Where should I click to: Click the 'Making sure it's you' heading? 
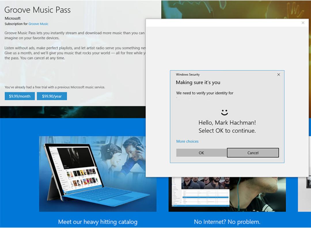[198, 82]
